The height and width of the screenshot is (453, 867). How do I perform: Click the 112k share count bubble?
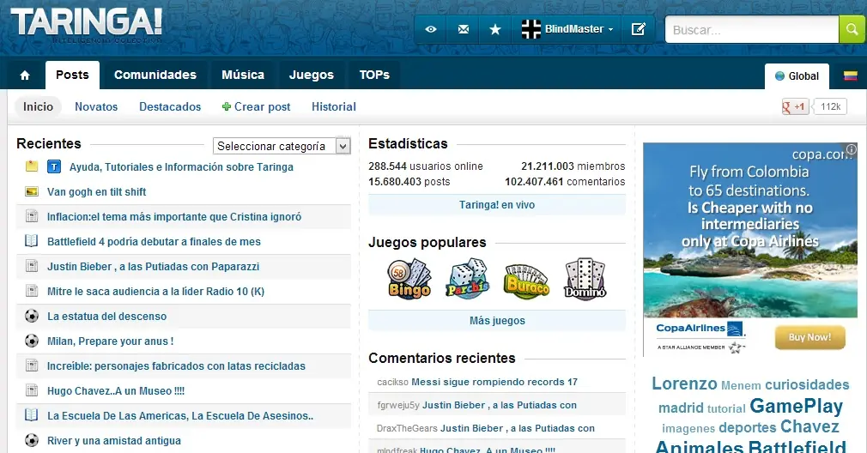830,106
